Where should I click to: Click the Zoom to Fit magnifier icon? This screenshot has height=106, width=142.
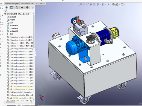[81, 4]
